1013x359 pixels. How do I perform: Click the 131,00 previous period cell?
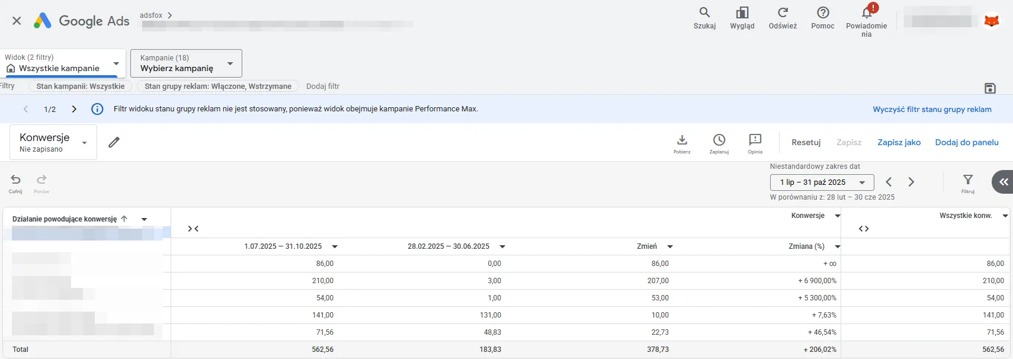491,315
